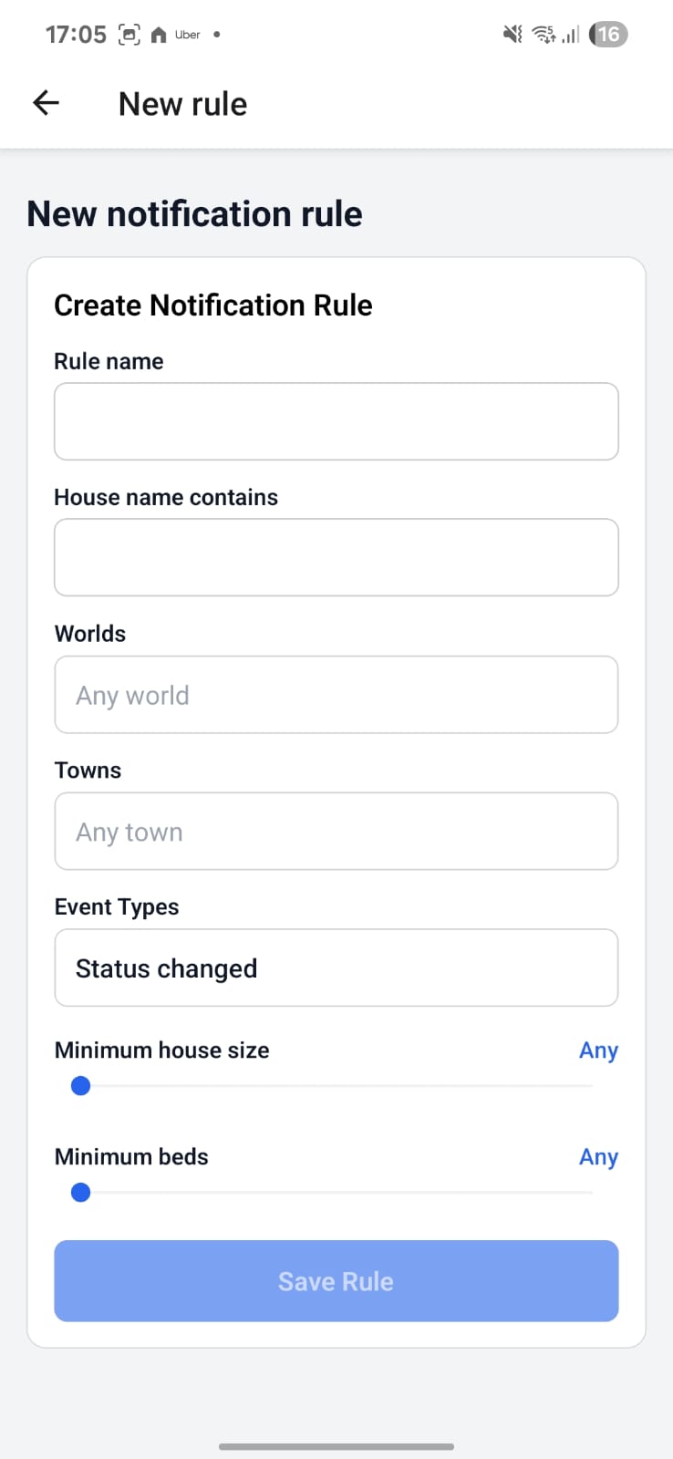The height and width of the screenshot is (1459, 673).
Task: Expand the Towns 'Any town' selector
Action: tap(336, 832)
